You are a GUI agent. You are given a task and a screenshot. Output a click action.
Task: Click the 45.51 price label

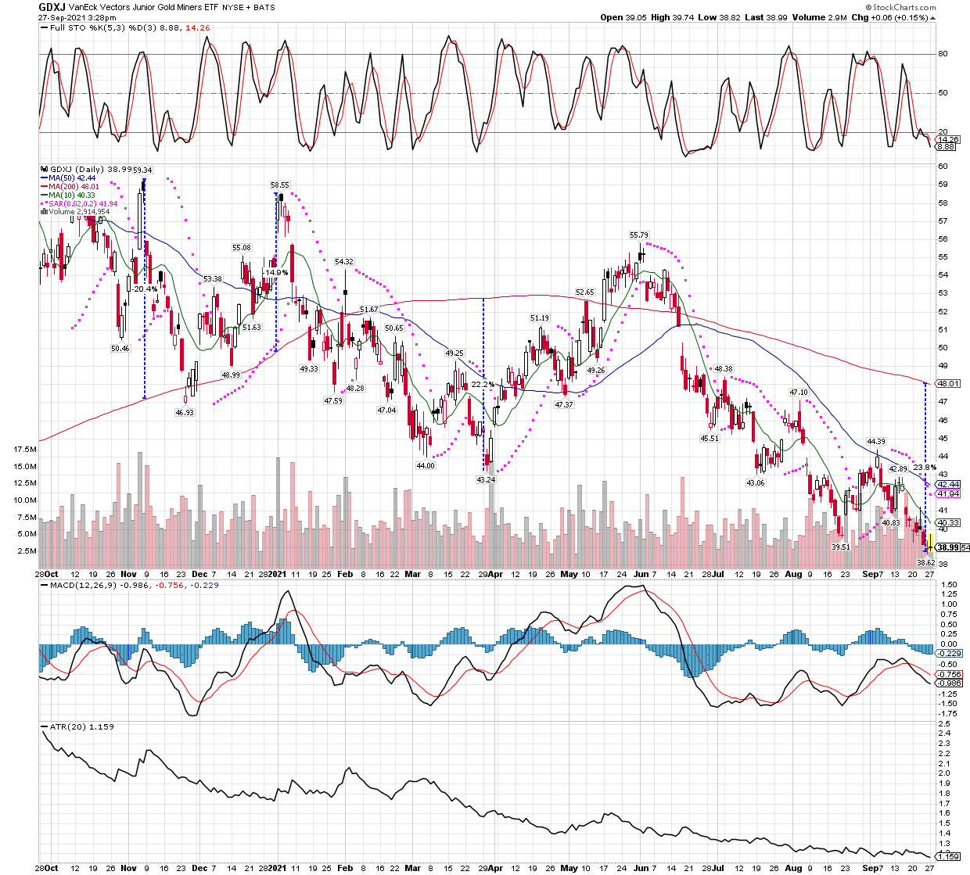pyautogui.click(x=710, y=438)
